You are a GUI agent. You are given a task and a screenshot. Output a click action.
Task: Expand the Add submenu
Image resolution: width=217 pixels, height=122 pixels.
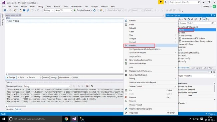click(176, 68)
